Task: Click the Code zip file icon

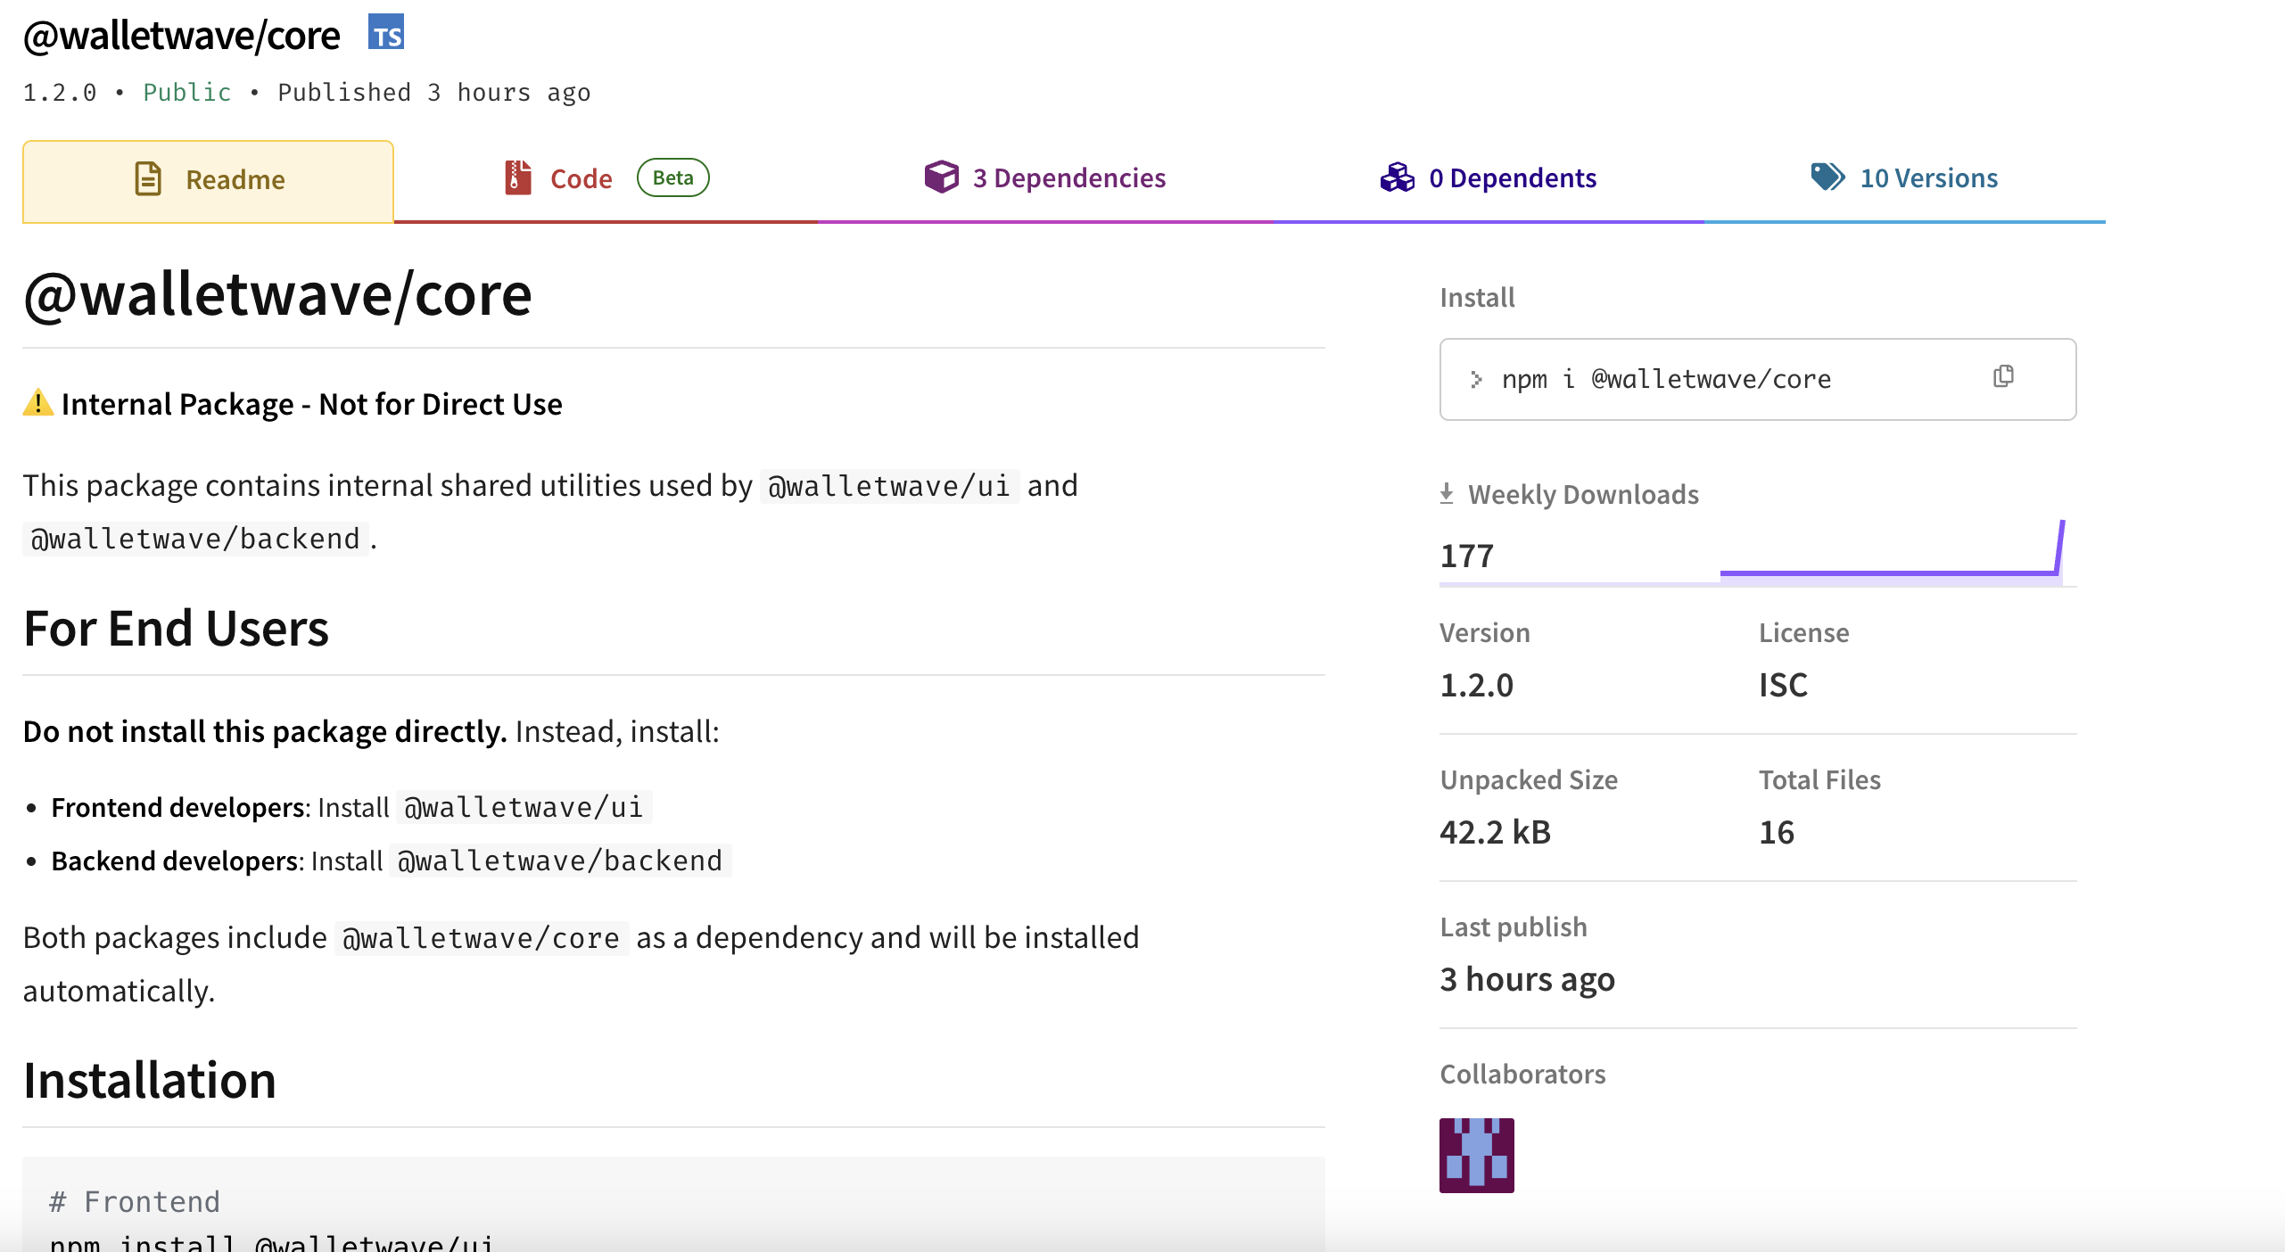Action: click(517, 177)
